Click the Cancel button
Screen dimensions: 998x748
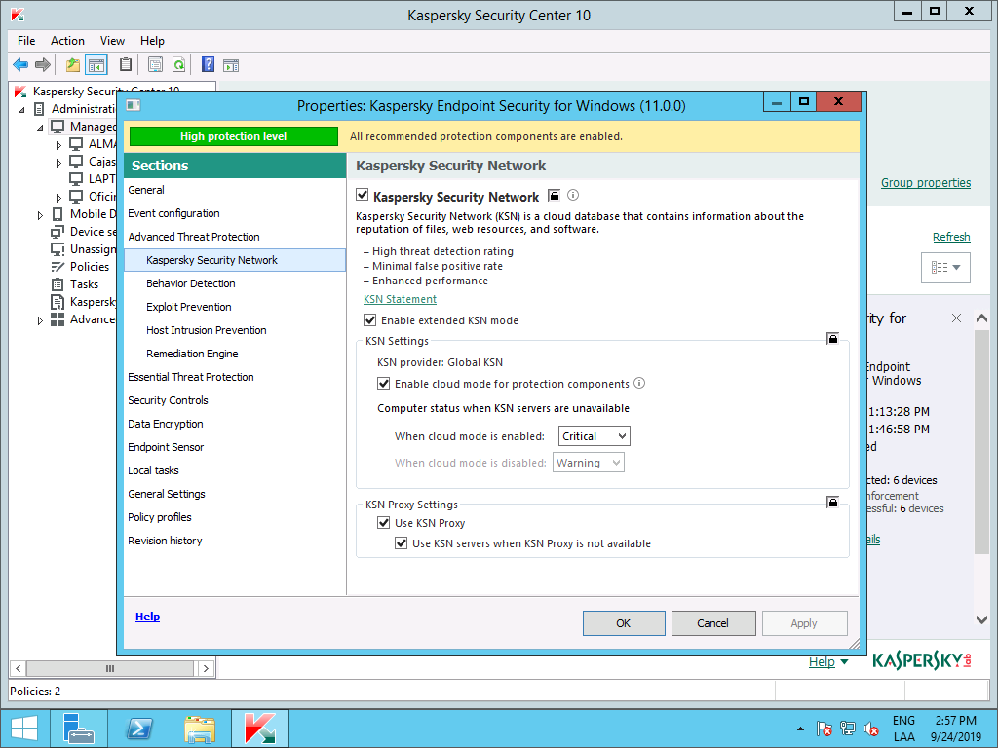(x=712, y=623)
